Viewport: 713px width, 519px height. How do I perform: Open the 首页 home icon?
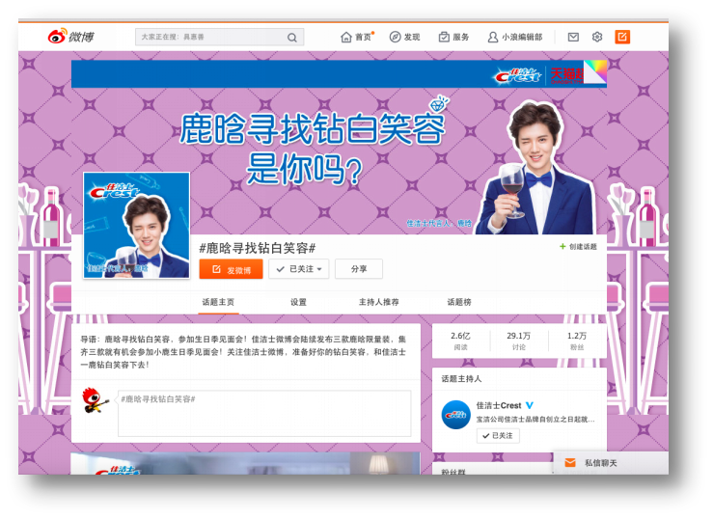coord(346,37)
